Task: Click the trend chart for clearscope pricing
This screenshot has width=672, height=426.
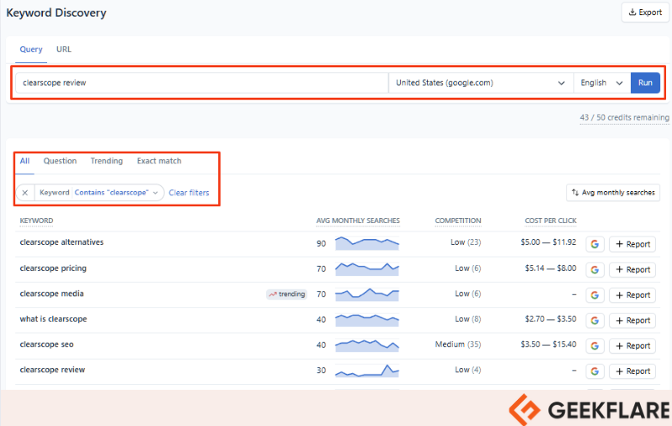Action: (x=367, y=269)
